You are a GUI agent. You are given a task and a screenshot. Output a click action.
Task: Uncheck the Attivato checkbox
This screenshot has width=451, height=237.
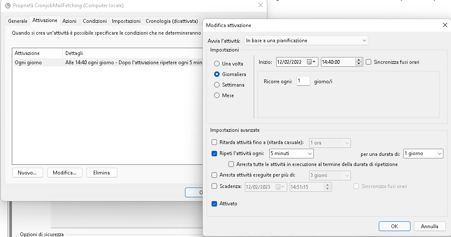click(x=215, y=204)
